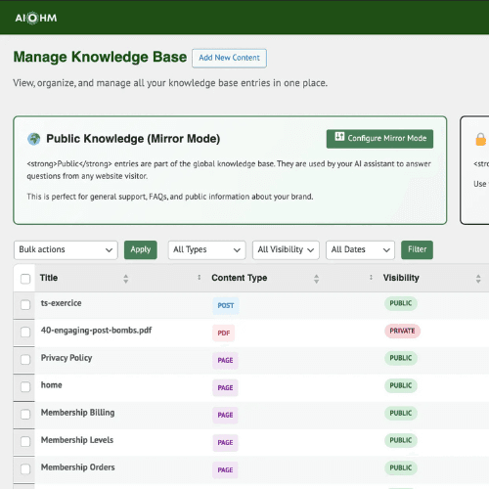
Task: Sort by the Visibility column arrows
Action: point(478,279)
